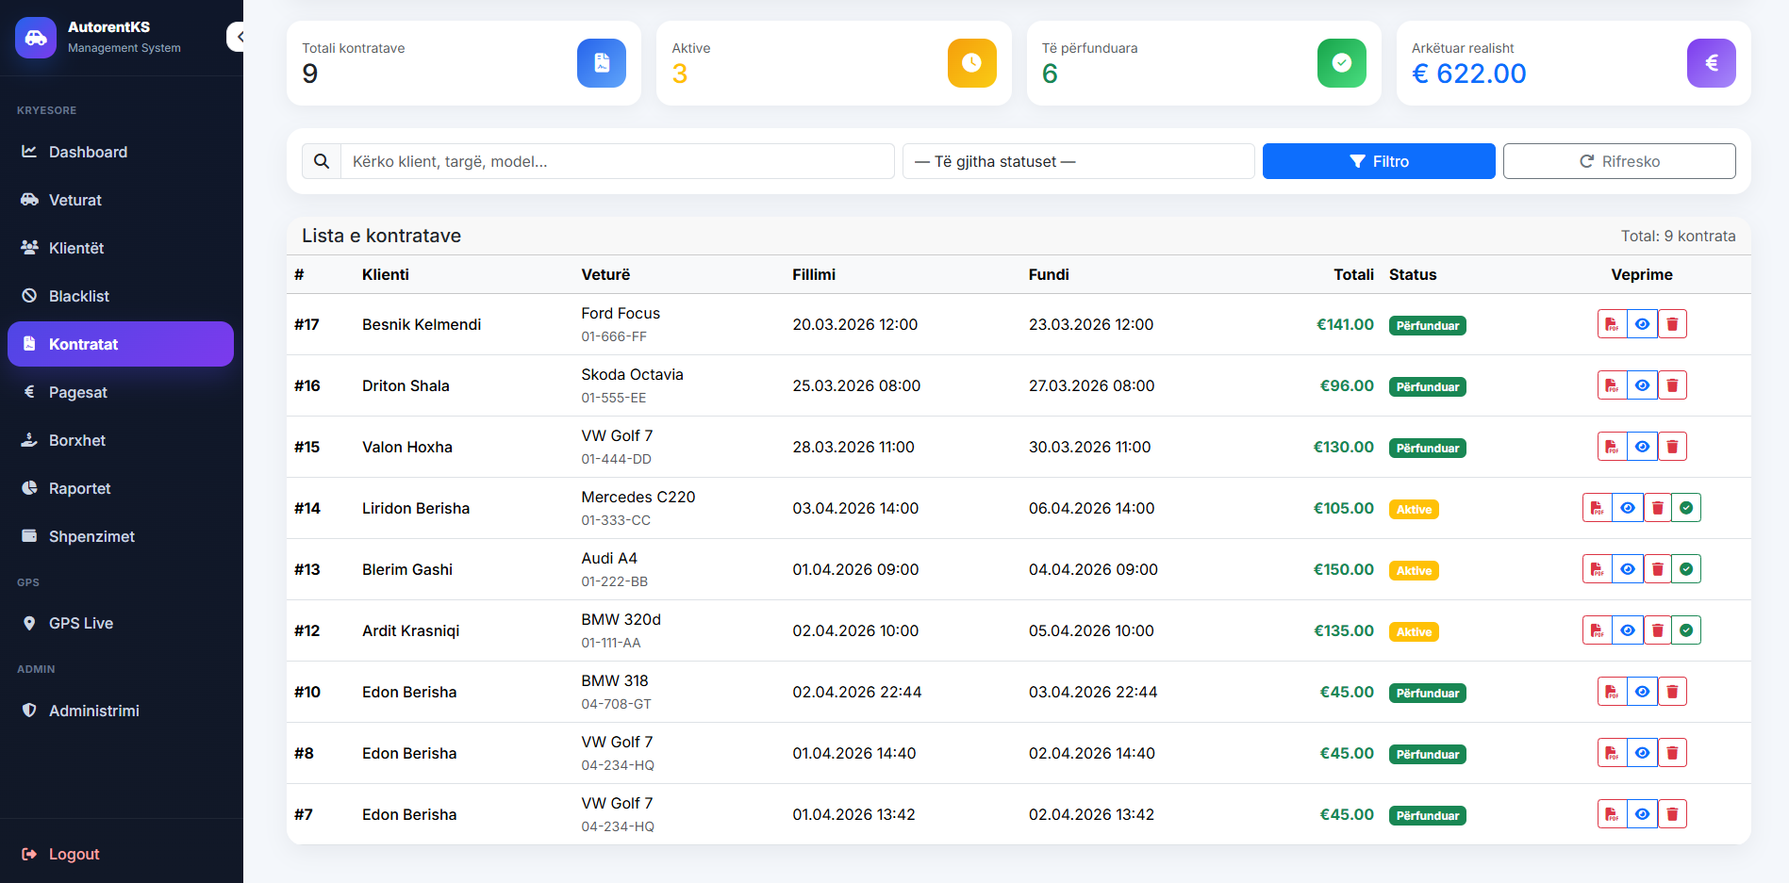Delete contract #10 for BMW 318
The width and height of the screenshot is (1789, 883).
click(1672, 692)
